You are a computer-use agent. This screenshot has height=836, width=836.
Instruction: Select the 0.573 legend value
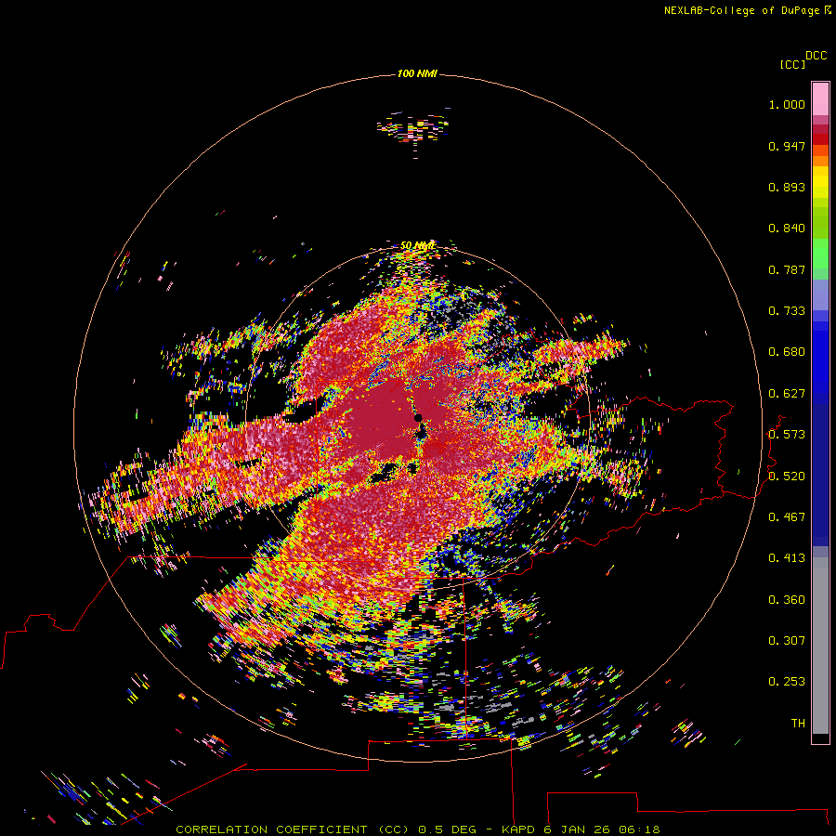[x=787, y=435]
